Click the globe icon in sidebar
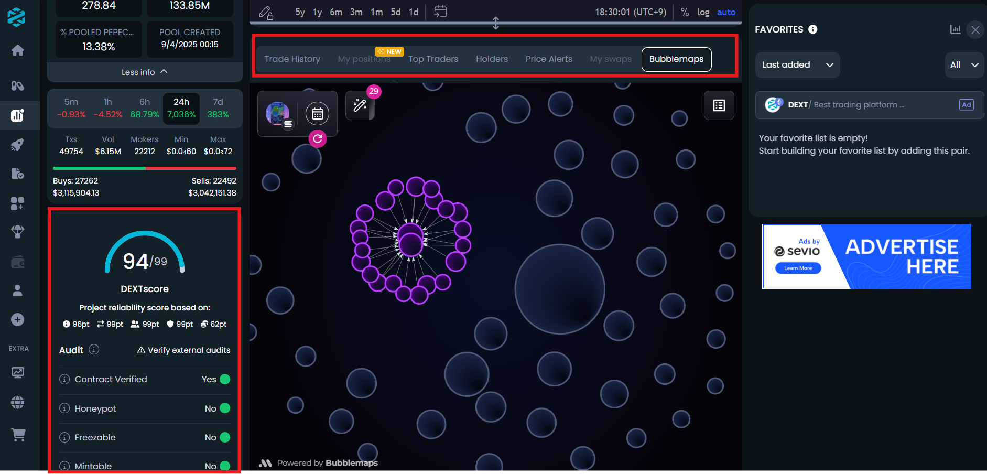Screen dimensions: 987x474 [18, 403]
